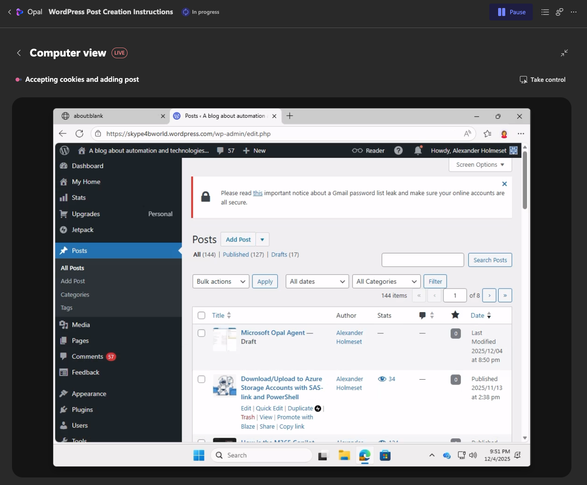Click the favorites star icon in address bar
Image resolution: width=587 pixels, height=485 pixels.
click(x=487, y=134)
